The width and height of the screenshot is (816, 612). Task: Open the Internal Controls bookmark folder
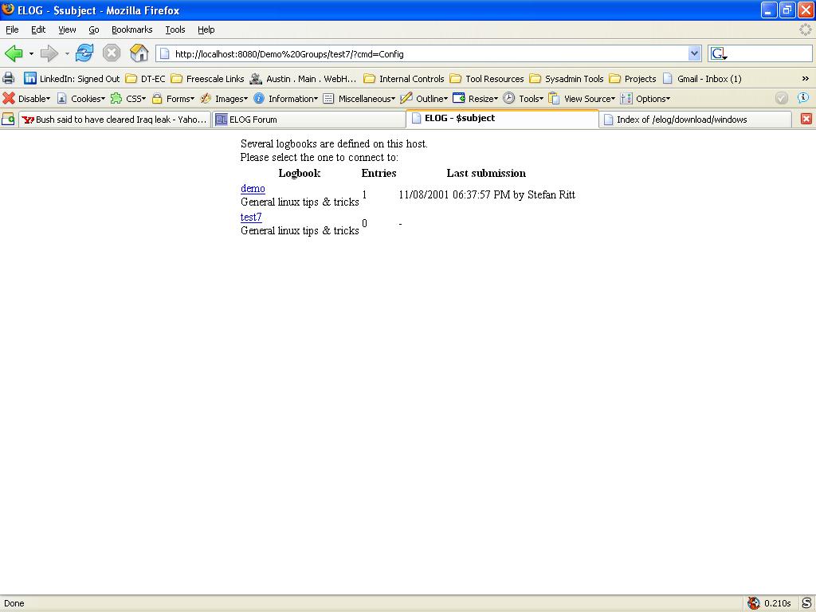[403, 79]
